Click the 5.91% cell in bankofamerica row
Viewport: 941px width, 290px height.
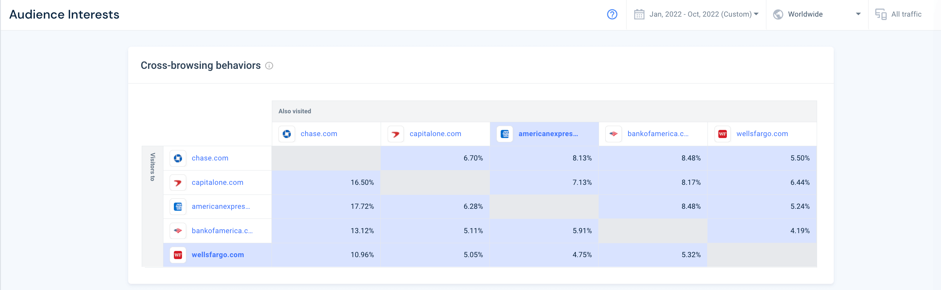pos(544,231)
